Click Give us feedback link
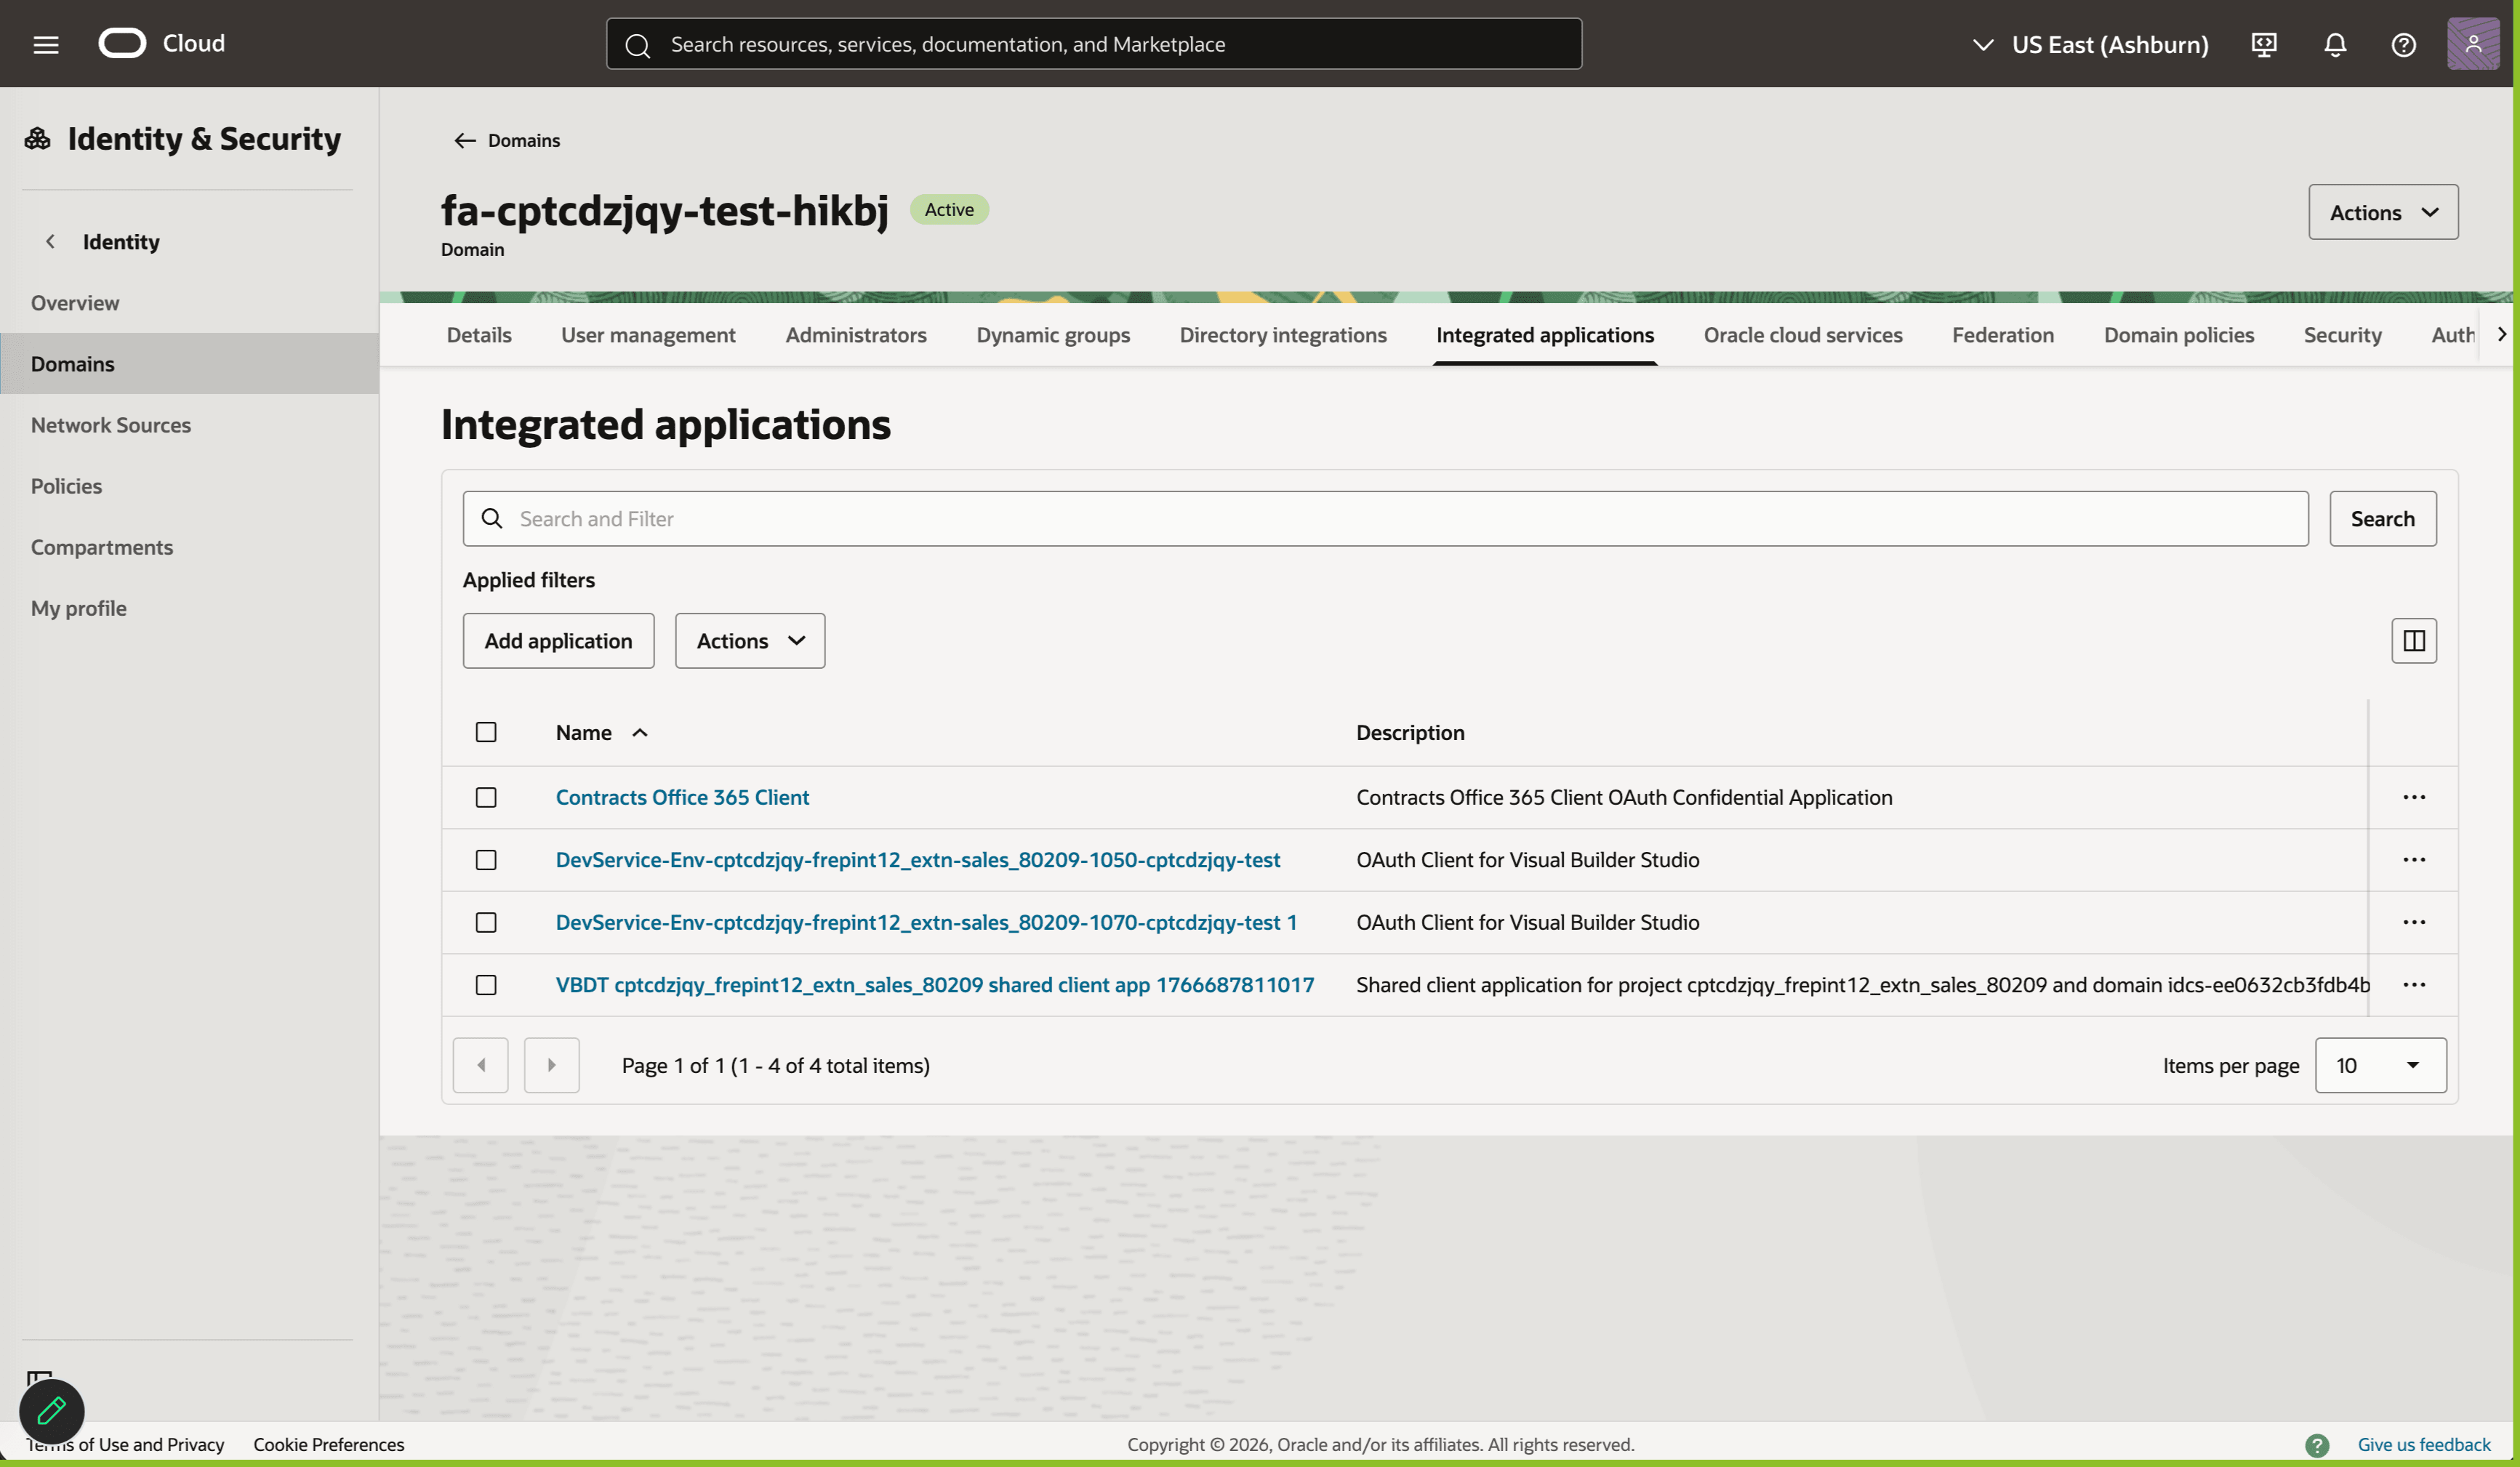The image size is (2520, 1467). pyautogui.click(x=2424, y=1444)
